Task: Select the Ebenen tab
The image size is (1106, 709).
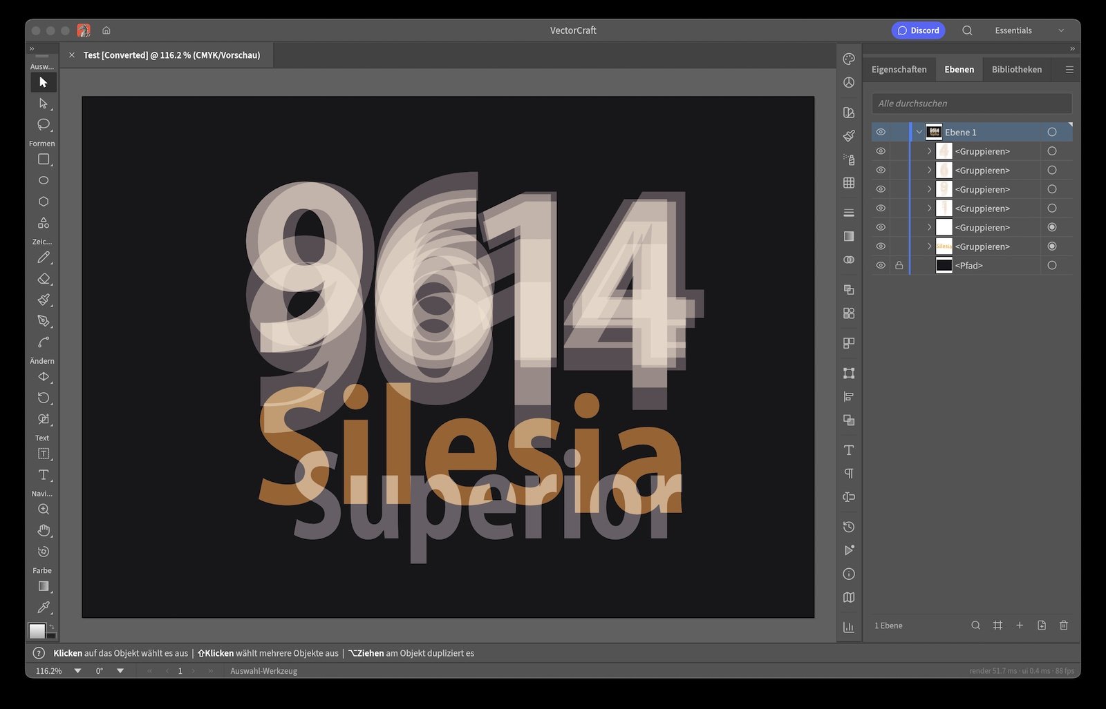Action: click(x=959, y=70)
